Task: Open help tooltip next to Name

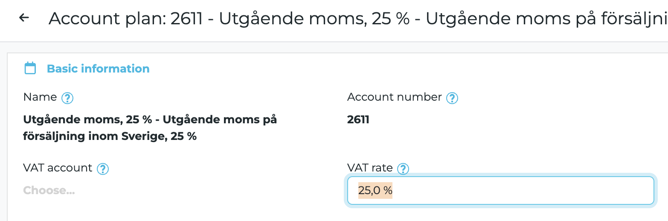Action: (67, 98)
